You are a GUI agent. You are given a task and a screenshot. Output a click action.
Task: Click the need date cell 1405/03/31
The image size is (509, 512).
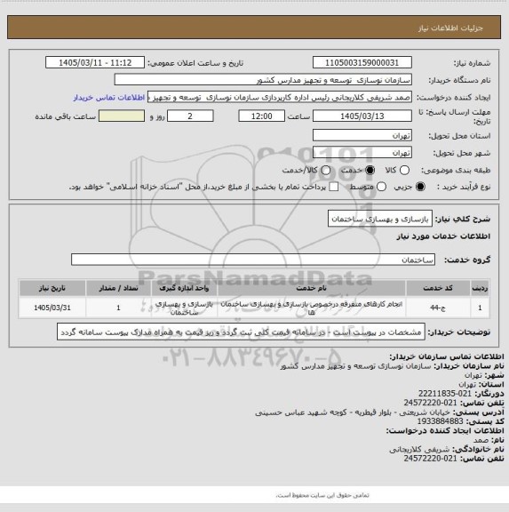52,308
